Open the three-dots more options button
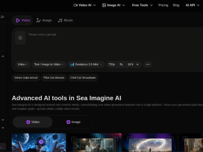203x152 pixels. 148,64
